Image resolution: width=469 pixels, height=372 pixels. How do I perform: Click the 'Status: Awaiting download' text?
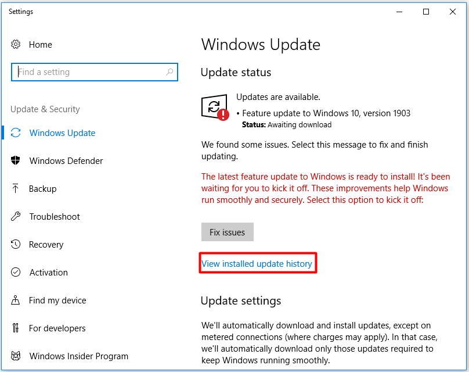pyautogui.click(x=287, y=124)
